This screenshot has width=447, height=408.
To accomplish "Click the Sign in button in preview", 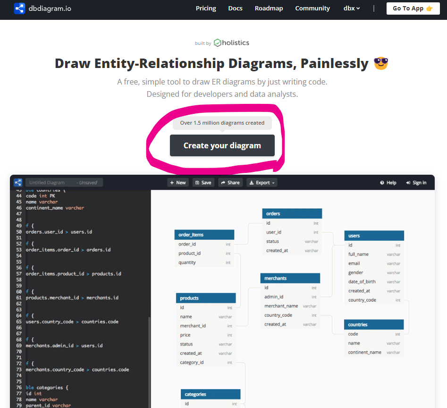I will [x=416, y=182].
